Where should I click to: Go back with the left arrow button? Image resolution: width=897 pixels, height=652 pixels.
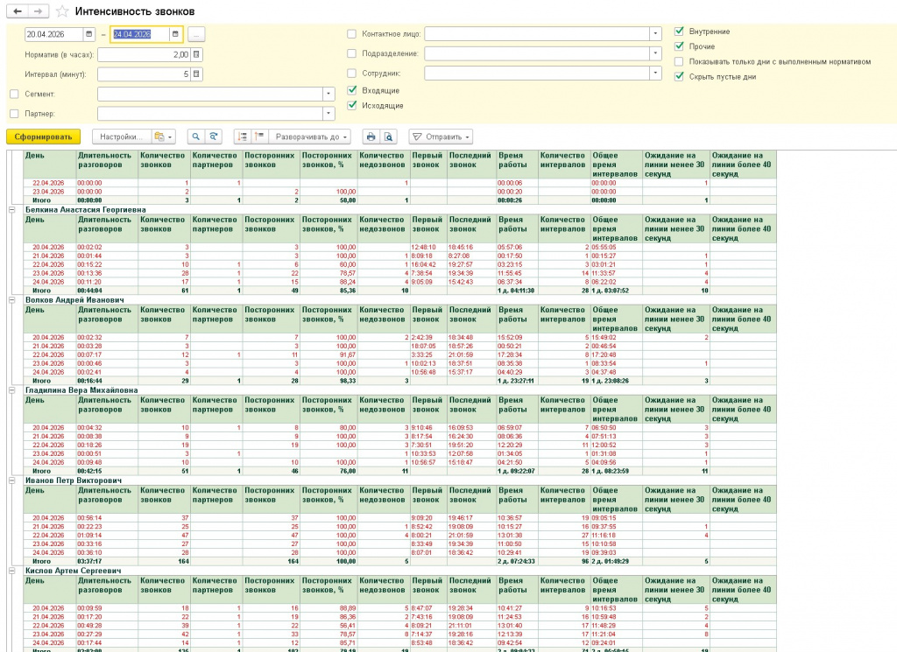18,11
